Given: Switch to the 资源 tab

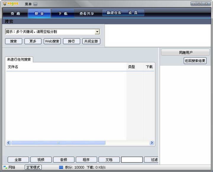Looking at the screenshot, I should coord(15,13).
